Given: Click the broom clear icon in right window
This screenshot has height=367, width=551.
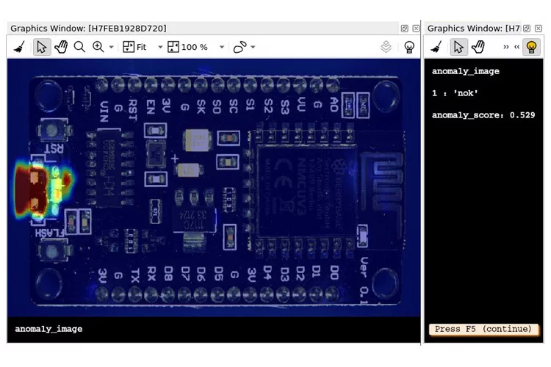Looking at the screenshot, I should [436, 47].
